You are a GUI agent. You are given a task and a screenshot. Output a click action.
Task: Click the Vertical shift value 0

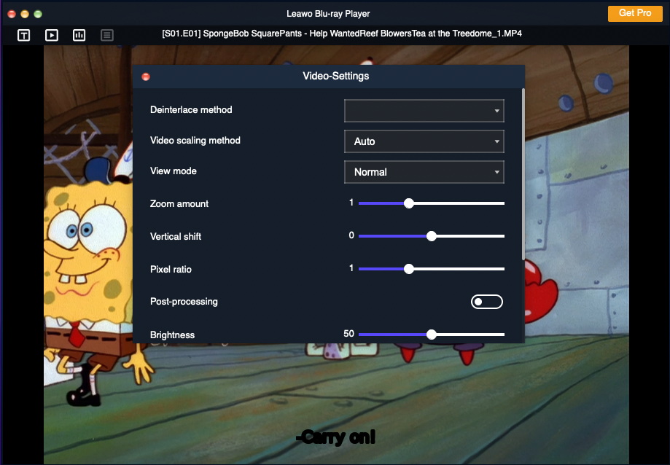(x=351, y=235)
